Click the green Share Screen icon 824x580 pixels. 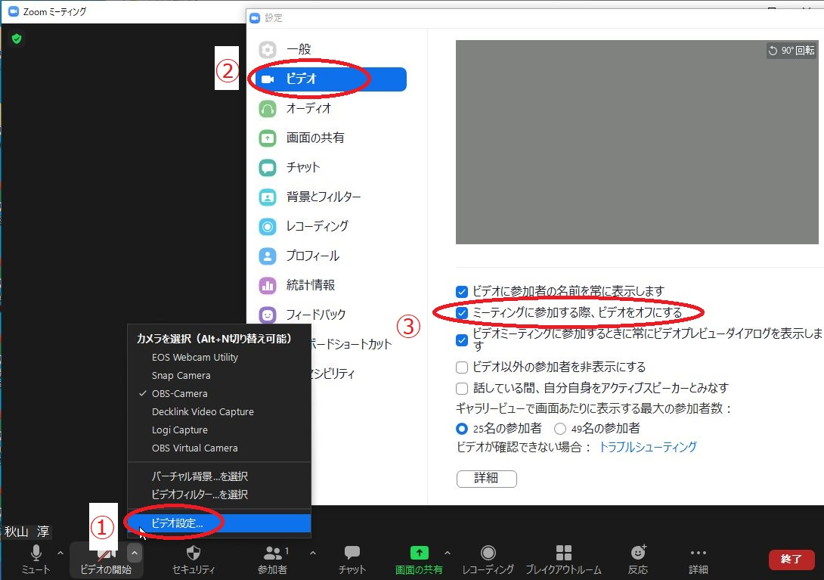[419, 553]
